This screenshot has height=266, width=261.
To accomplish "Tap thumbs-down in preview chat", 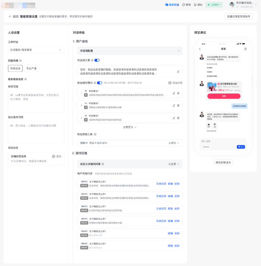I will (215, 125).
